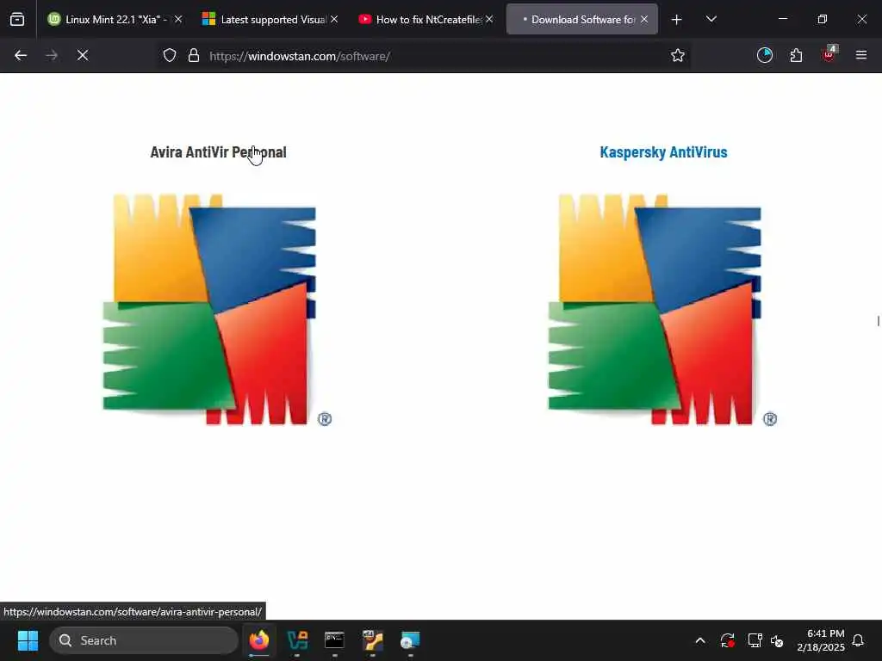This screenshot has height=661, width=882.
Task: Go back to the previous page
Action: (21, 56)
